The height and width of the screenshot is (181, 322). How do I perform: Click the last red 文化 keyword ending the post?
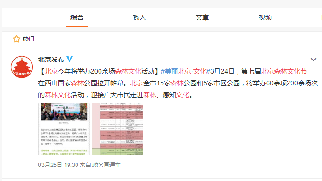(182, 95)
